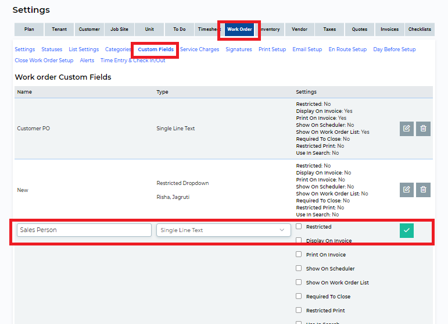Go to the Quotes tab
Screen dimensions: 448x324
click(360, 29)
